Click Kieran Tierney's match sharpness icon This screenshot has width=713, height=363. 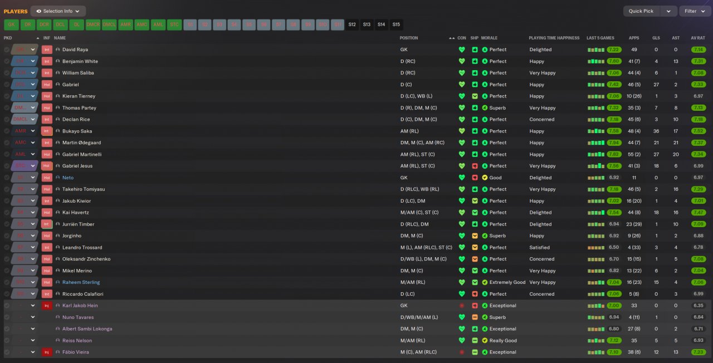click(x=475, y=96)
